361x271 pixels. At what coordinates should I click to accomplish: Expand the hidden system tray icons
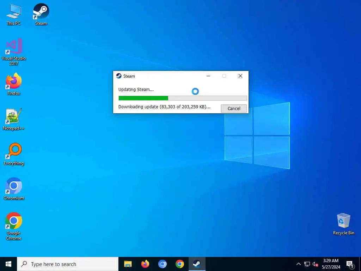click(x=298, y=264)
